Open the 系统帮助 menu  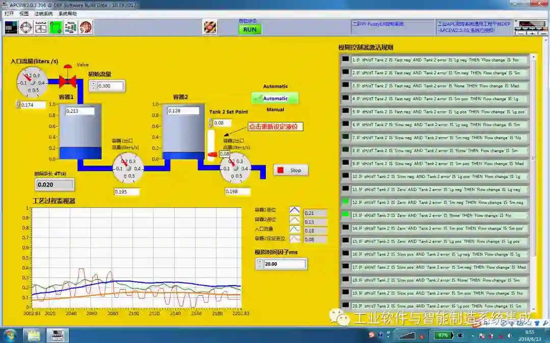(x=68, y=14)
